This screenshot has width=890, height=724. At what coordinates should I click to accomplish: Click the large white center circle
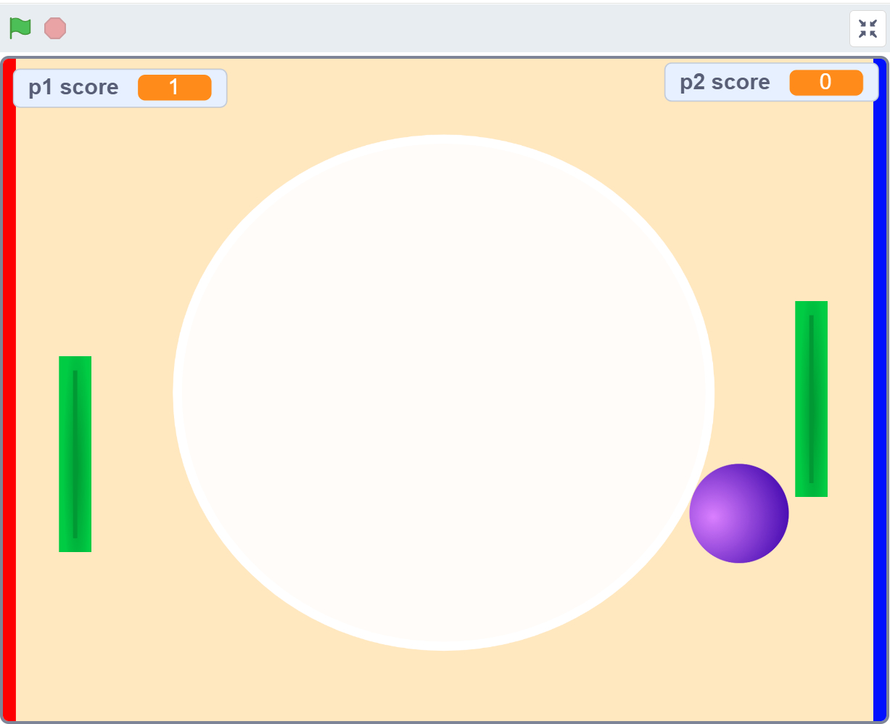pyautogui.click(x=443, y=392)
